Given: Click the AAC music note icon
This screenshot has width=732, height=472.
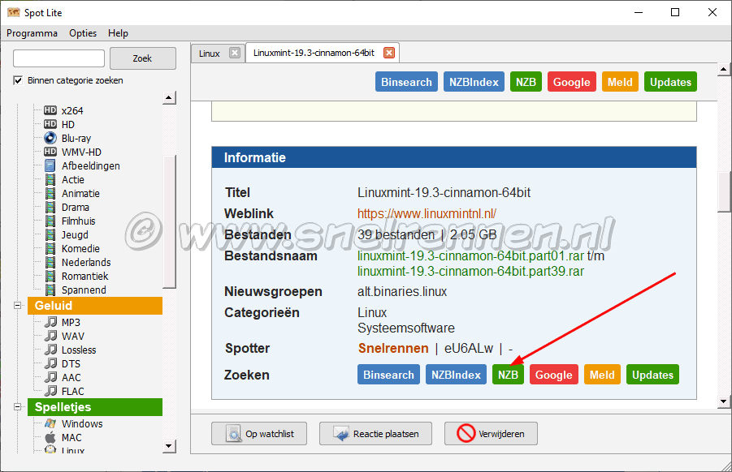Looking at the screenshot, I should [x=50, y=377].
